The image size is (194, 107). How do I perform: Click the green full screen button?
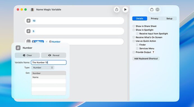pos(26,10)
